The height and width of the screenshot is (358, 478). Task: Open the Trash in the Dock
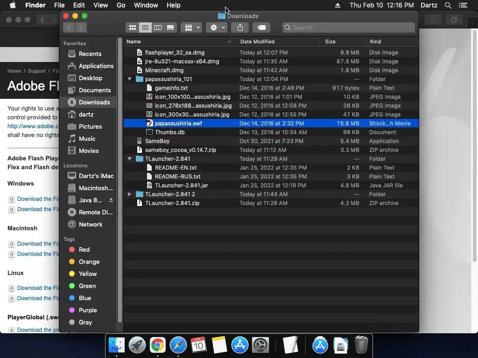[x=362, y=345]
